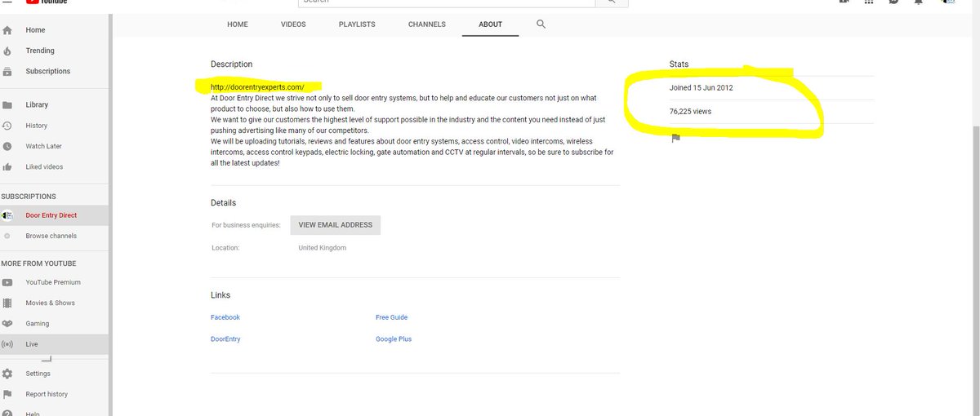This screenshot has height=416, width=980.
Task: Open Settings via the gear icon
Action: (x=7, y=374)
